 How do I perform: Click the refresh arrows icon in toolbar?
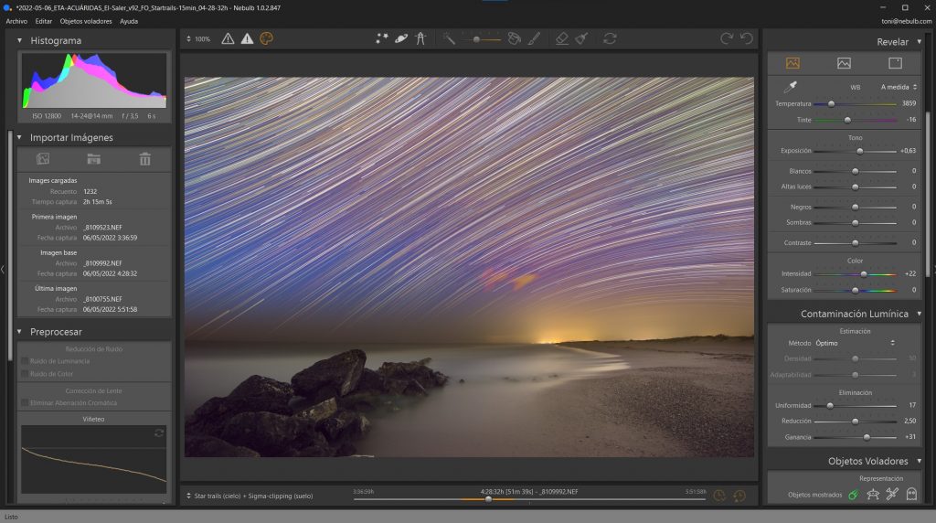tap(610, 38)
